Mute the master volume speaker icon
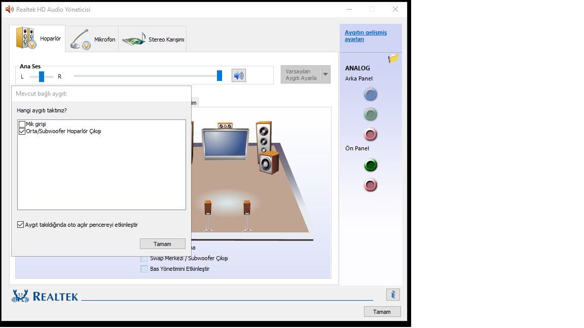584x328 pixels. pyautogui.click(x=238, y=76)
